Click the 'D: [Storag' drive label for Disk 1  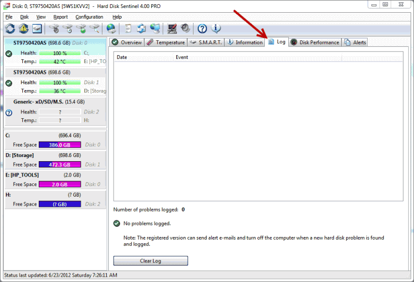click(x=95, y=91)
